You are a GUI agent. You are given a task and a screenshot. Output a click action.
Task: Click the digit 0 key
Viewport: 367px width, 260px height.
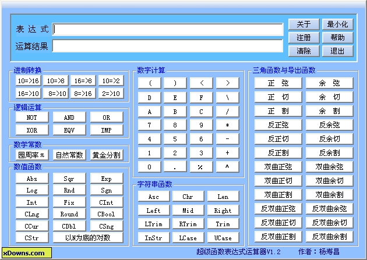[150, 167]
